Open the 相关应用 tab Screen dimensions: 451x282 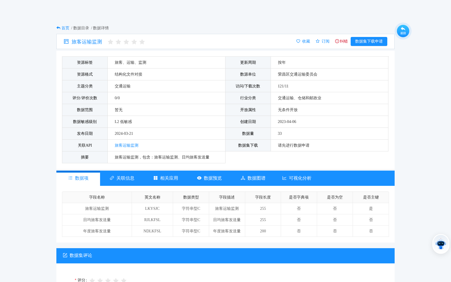point(166,178)
